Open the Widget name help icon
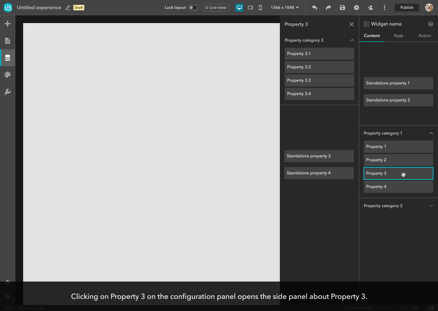This screenshot has width=438, height=311. click(x=431, y=24)
